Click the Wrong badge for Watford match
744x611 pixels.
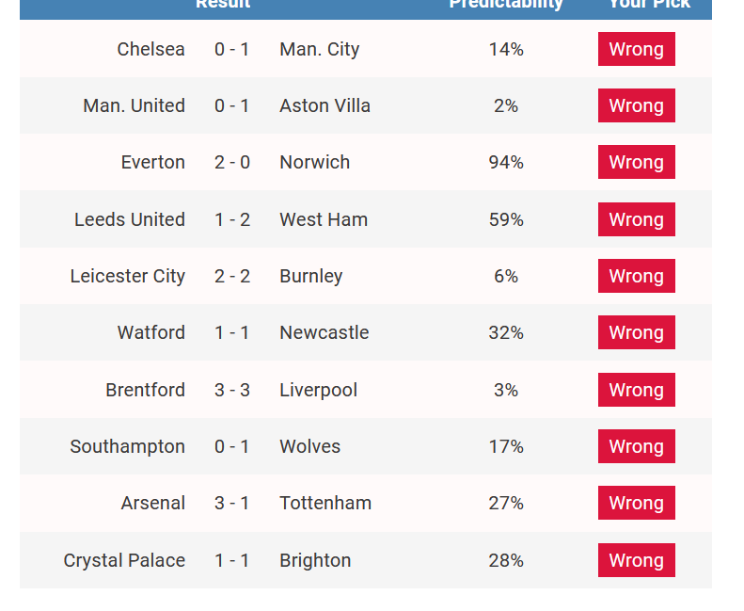point(636,332)
